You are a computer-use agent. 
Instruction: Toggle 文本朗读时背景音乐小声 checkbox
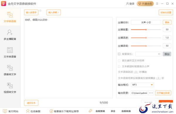pos(119,67)
